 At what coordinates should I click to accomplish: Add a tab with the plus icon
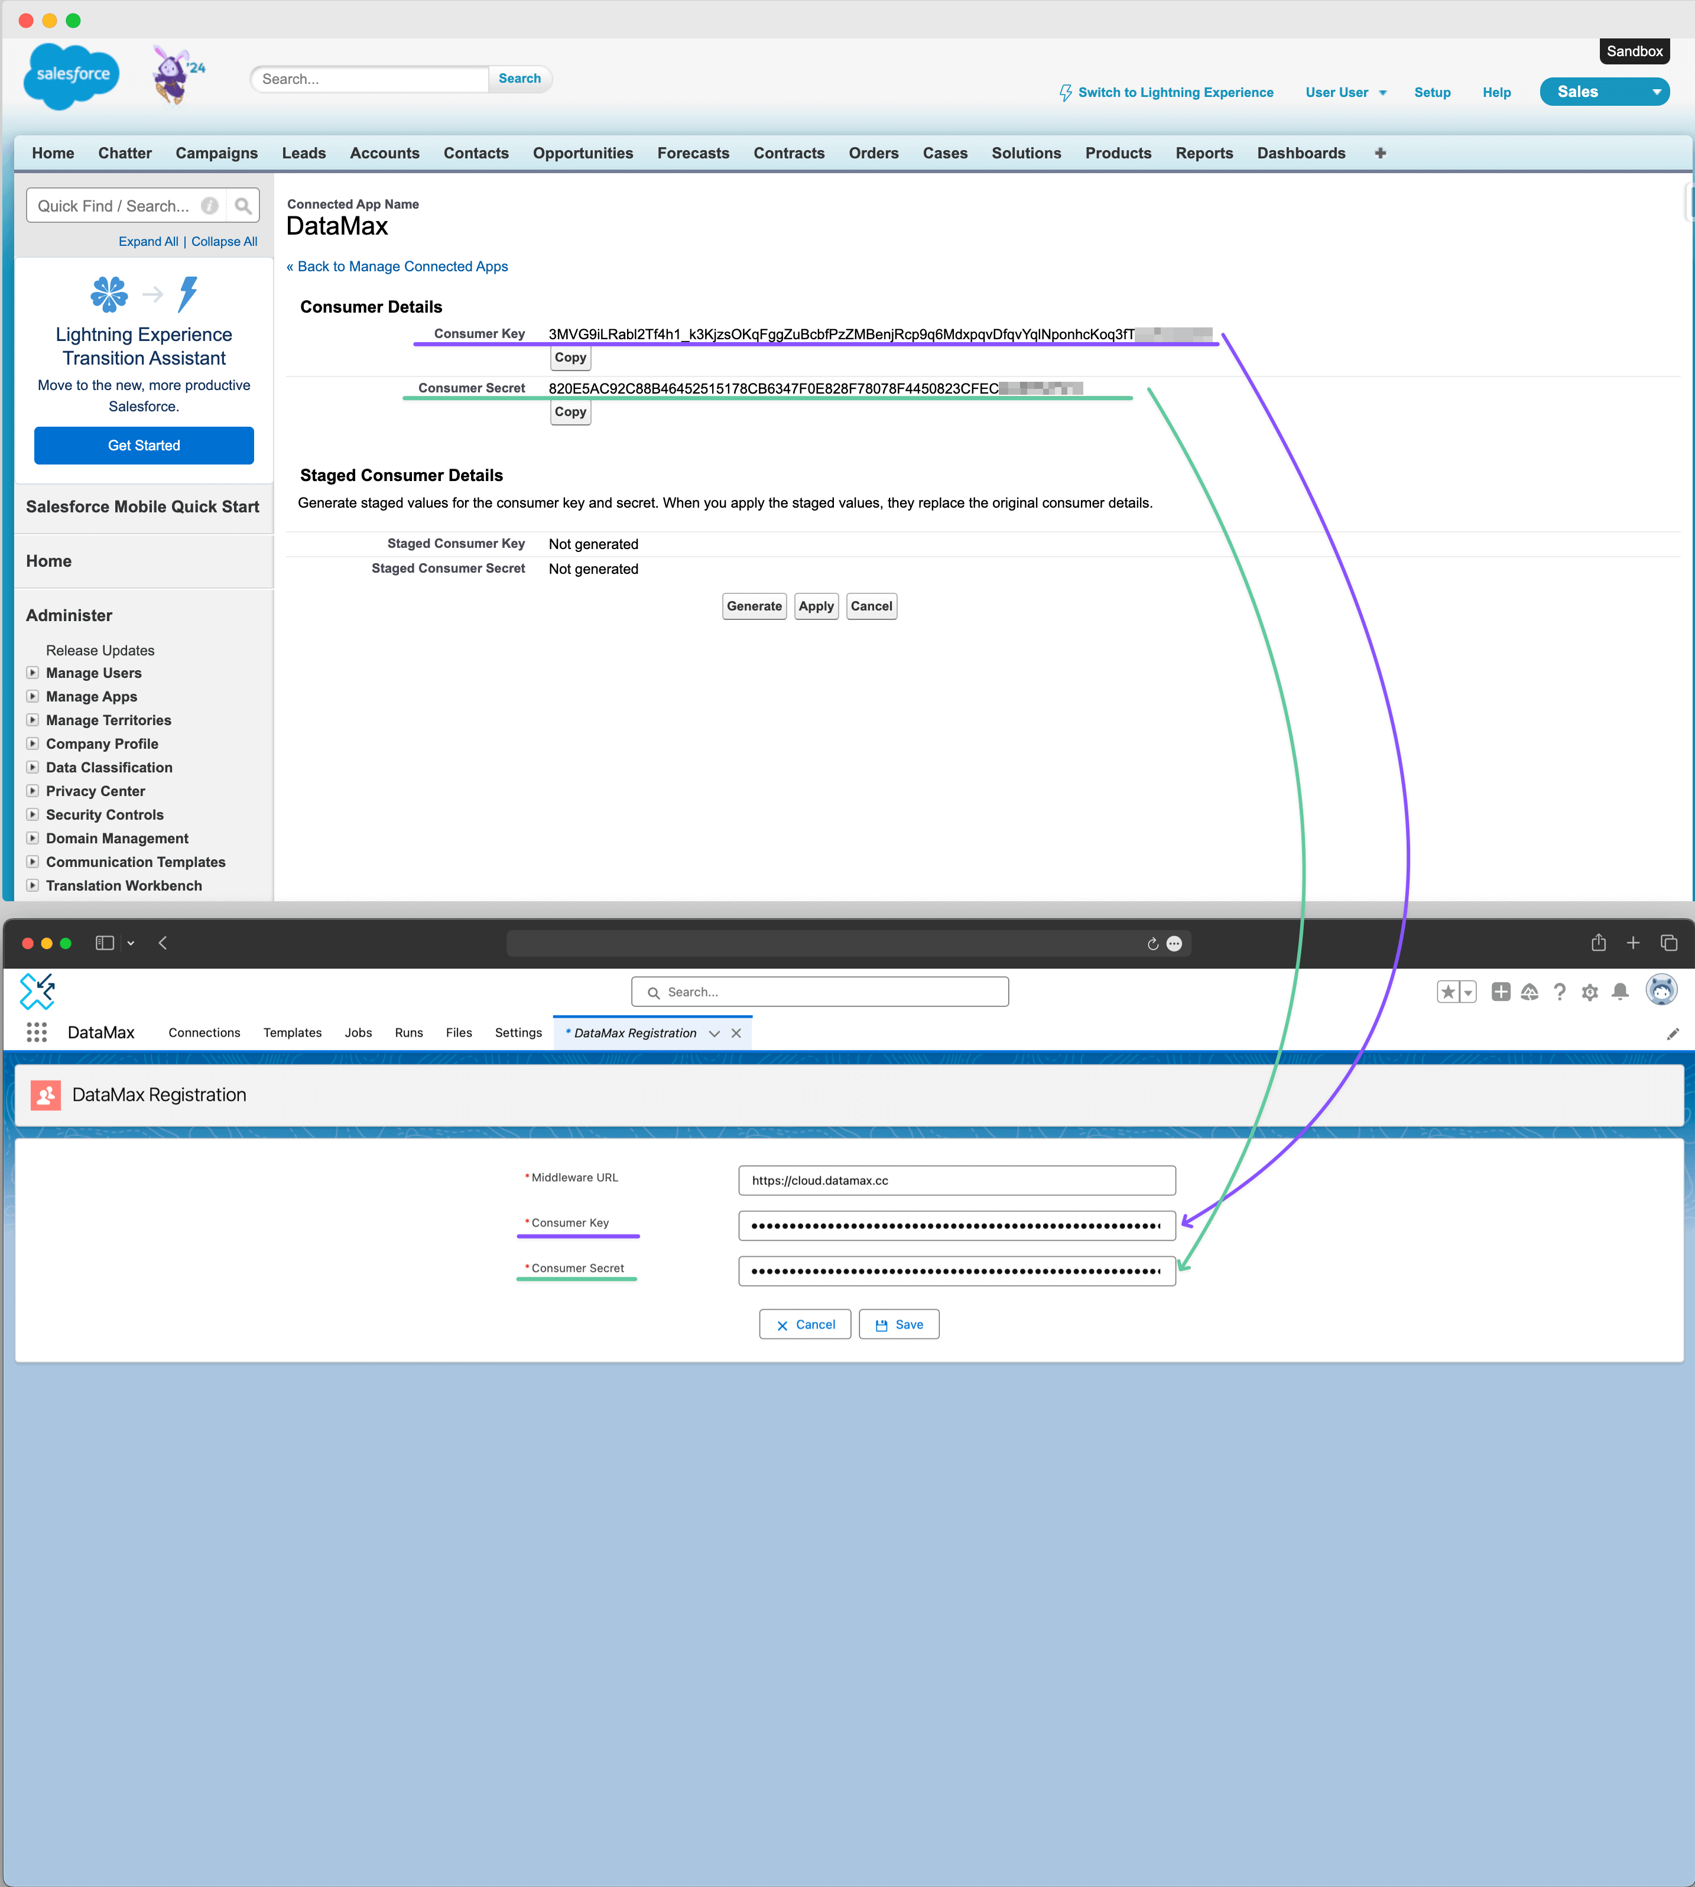[x=1380, y=152]
